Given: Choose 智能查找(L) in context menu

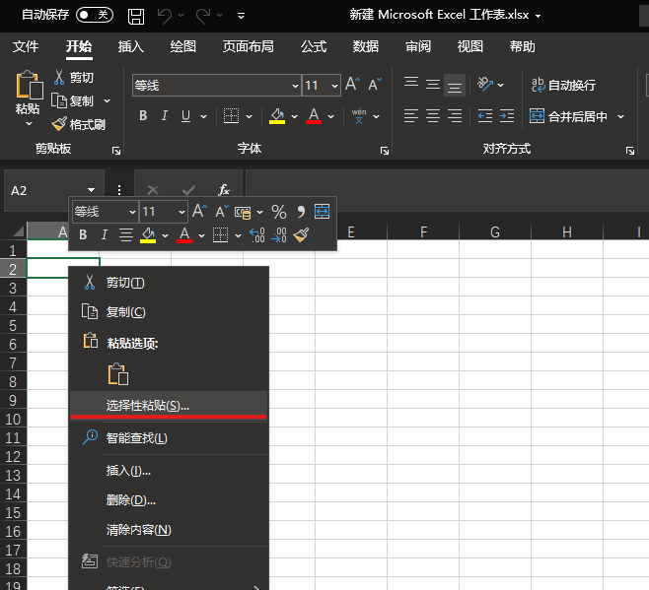Looking at the screenshot, I should [169, 438].
